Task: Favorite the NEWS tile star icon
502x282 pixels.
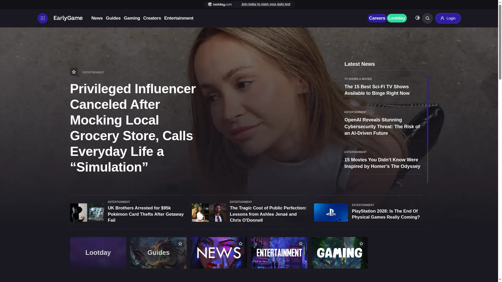Action: point(241,244)
